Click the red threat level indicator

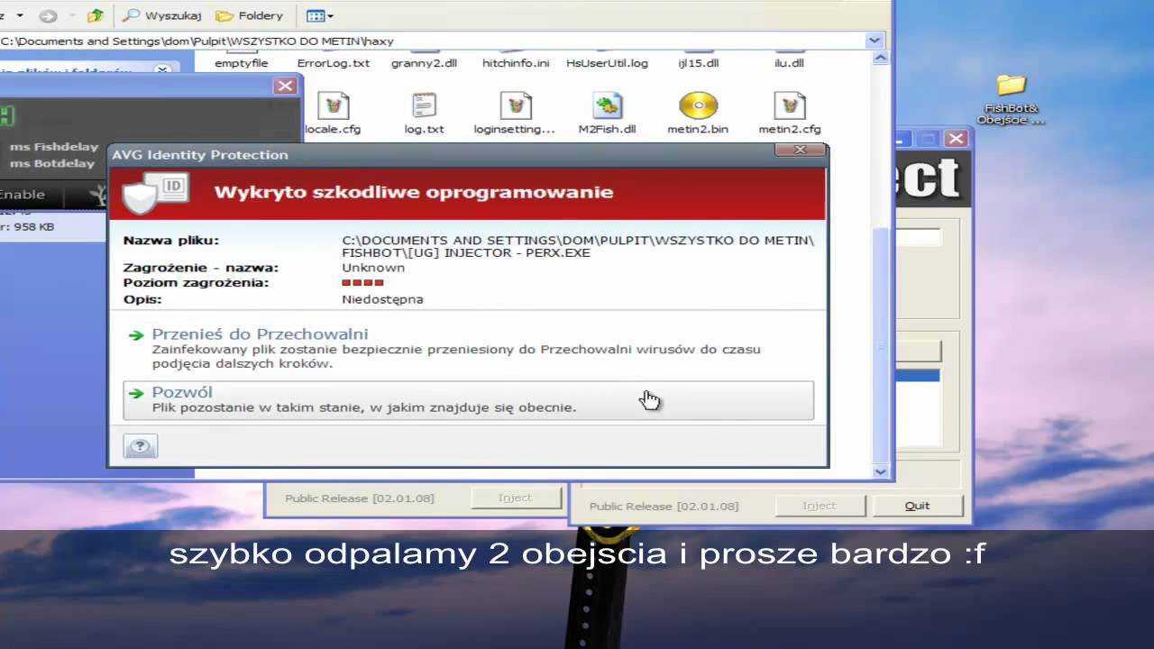click(x=362, y=283)
